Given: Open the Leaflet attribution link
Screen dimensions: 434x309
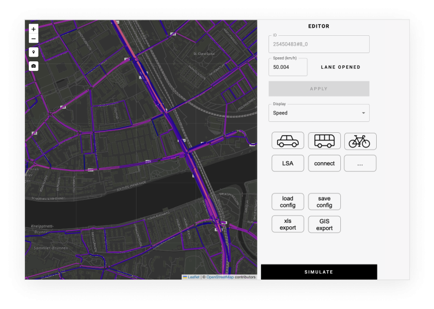Looking at the screenshot, I should pyautogui.click(x=193, y=277).
